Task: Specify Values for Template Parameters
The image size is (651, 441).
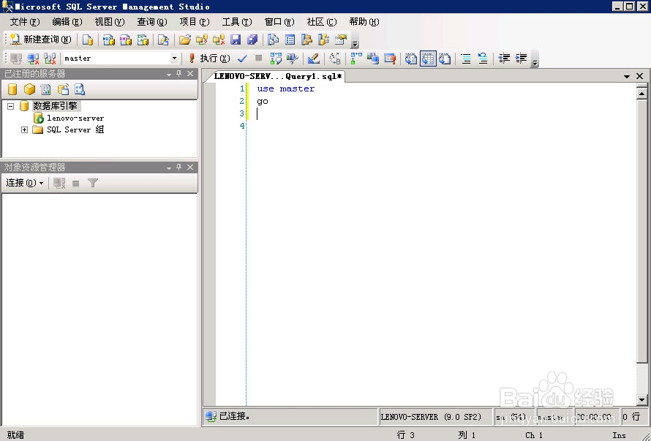Action: point(334,59)
